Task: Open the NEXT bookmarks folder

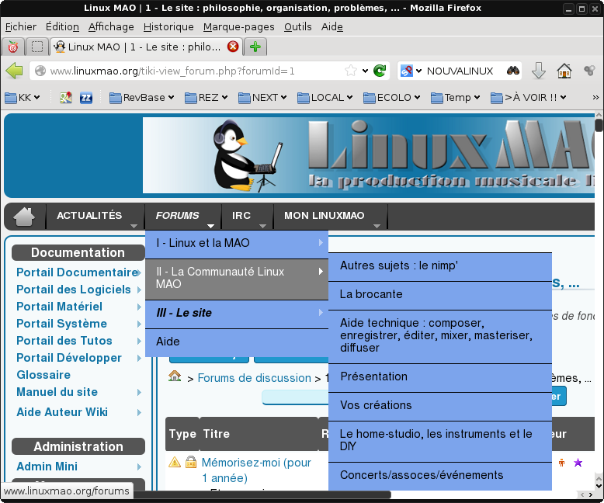Action: click(262, 98)
